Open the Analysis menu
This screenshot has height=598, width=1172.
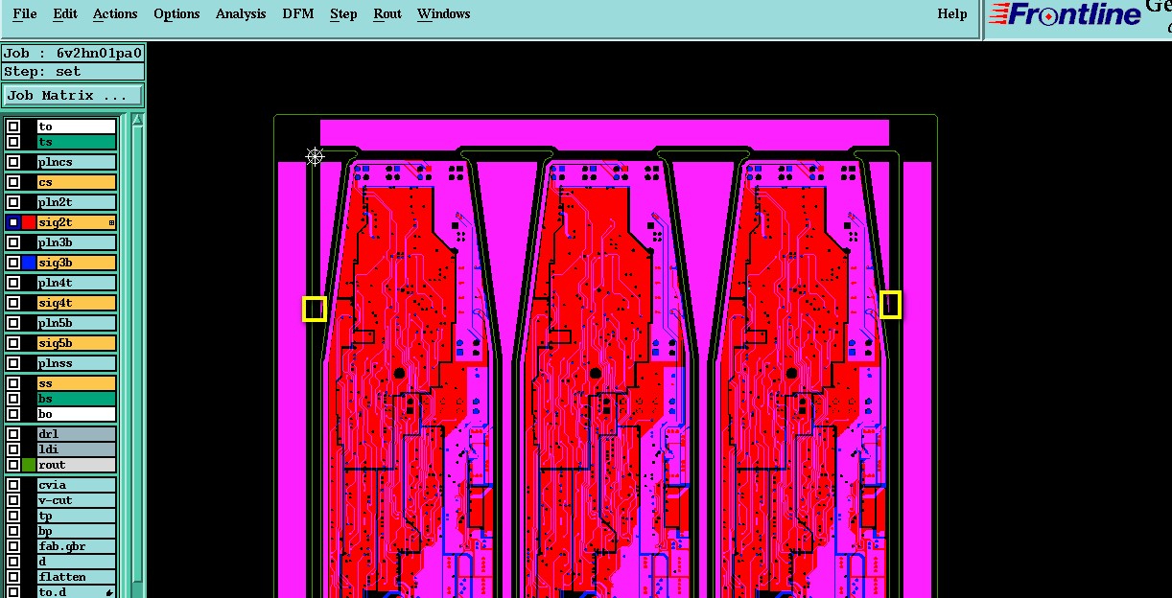tap(241, 13)
